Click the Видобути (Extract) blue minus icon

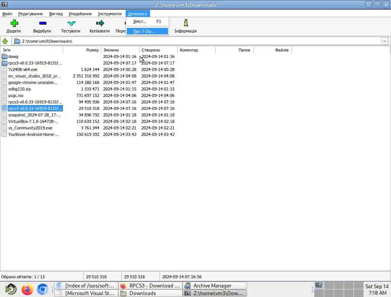point(43,23)
